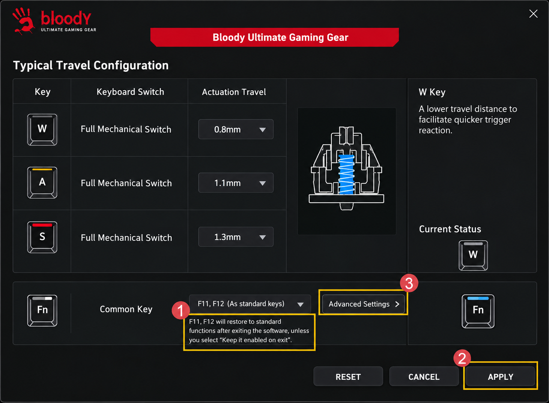
Task: Click the CANCEL button
Action: click(x=424, y=377)
